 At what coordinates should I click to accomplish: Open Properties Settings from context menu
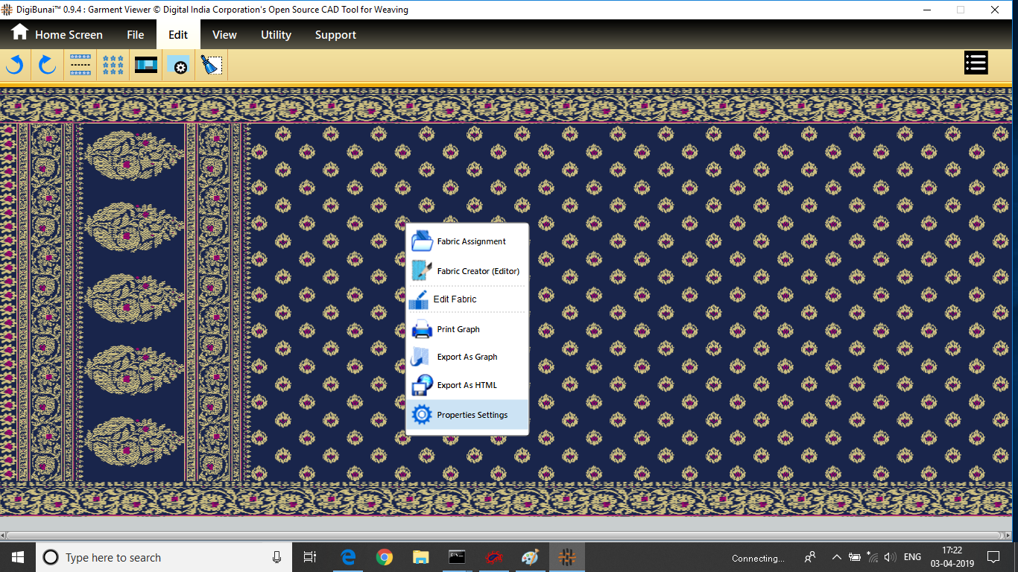pyautogui.click(x=472, y=415)
